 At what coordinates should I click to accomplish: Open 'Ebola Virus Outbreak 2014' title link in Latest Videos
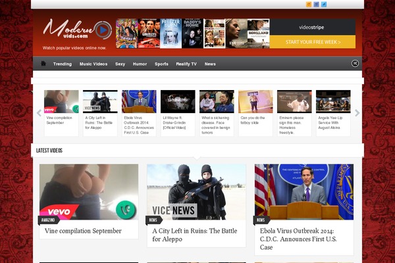(298, 239)
